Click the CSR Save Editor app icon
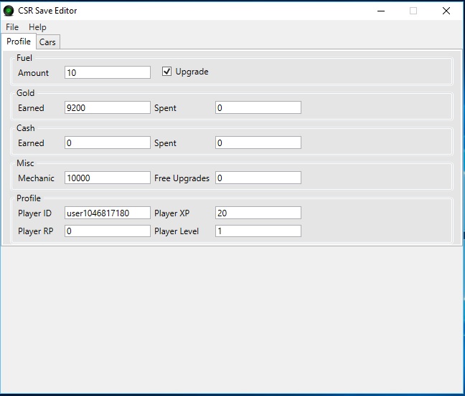Screen dimensions: 465x396 [x=9, y=11]
